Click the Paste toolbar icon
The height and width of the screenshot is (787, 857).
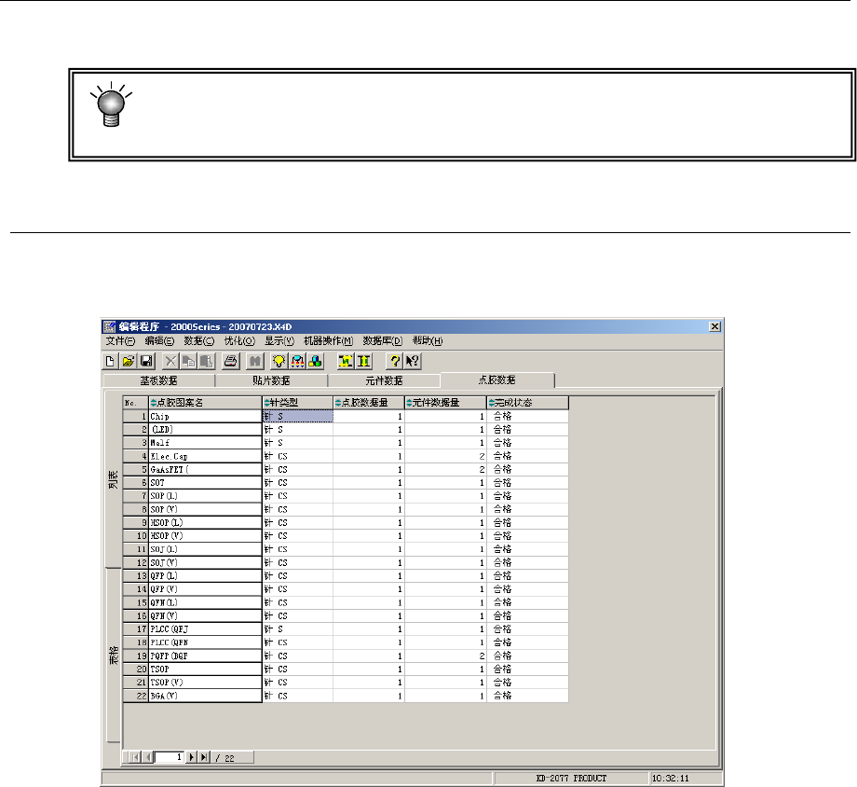coord(207,361)
